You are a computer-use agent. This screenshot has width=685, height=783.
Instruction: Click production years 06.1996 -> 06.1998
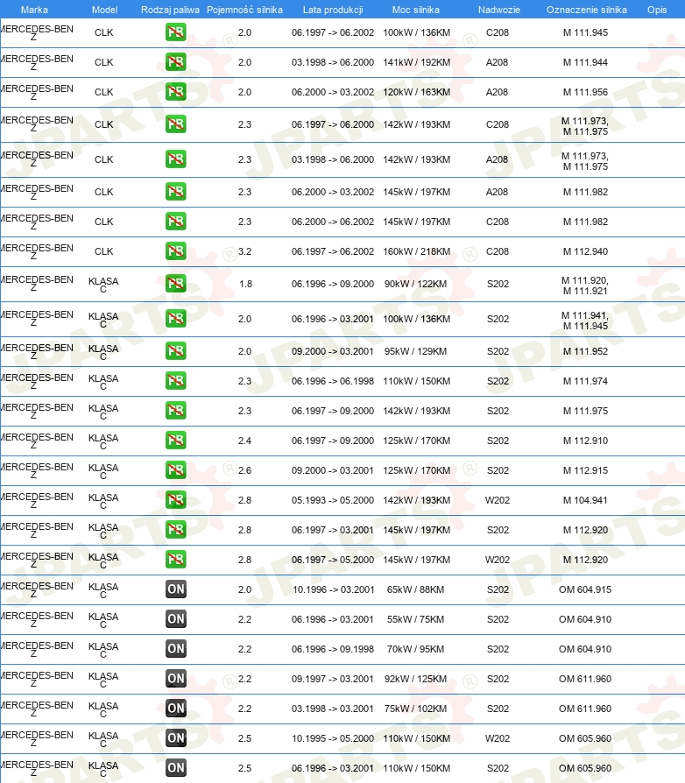(333, 381)
